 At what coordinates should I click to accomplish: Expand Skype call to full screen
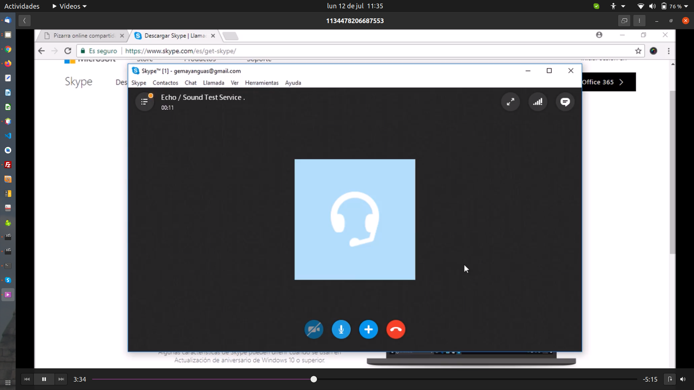click(x=510, y=102)
